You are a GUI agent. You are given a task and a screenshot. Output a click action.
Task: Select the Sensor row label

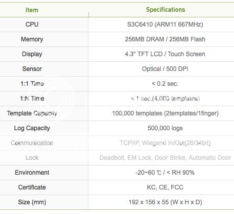tap(32, 69)
